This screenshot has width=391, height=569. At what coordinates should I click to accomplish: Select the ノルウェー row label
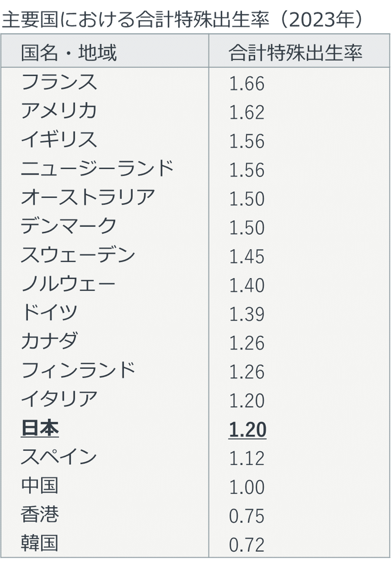(x=69, y=283)
